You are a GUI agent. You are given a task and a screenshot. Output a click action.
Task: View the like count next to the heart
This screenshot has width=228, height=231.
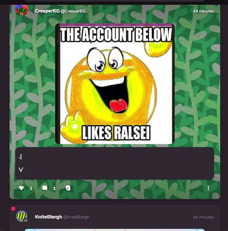[x=31, y=188]
